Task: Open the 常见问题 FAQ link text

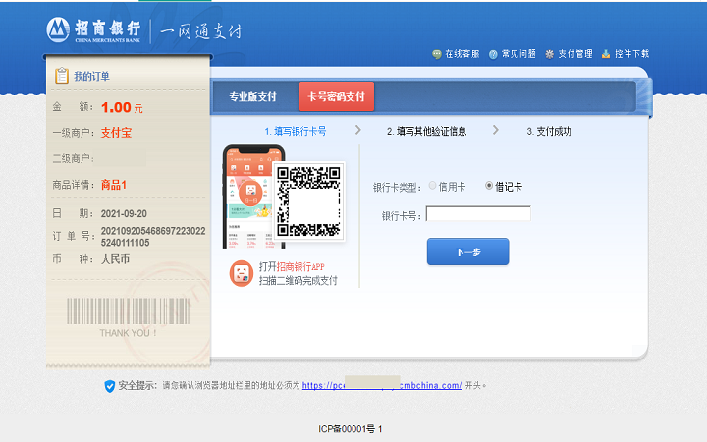Action: pos(518,54)
